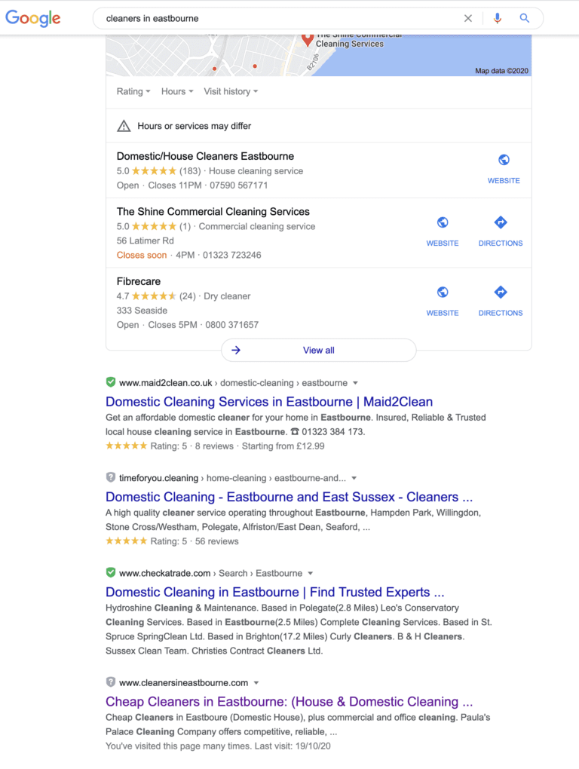Get directions to The Shine Commercial Cleaning
Screen dimensions: 579x769
point(500,232)
